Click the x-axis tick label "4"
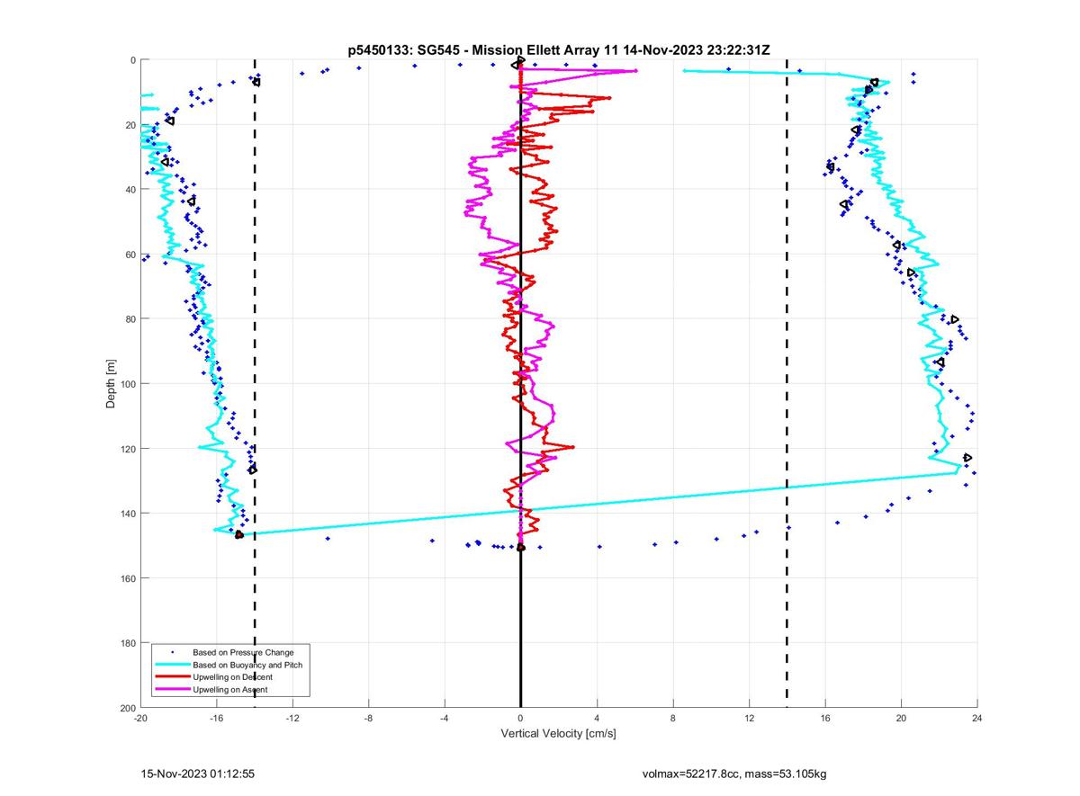The image size is (1080, 796). (x=597, y=719)
